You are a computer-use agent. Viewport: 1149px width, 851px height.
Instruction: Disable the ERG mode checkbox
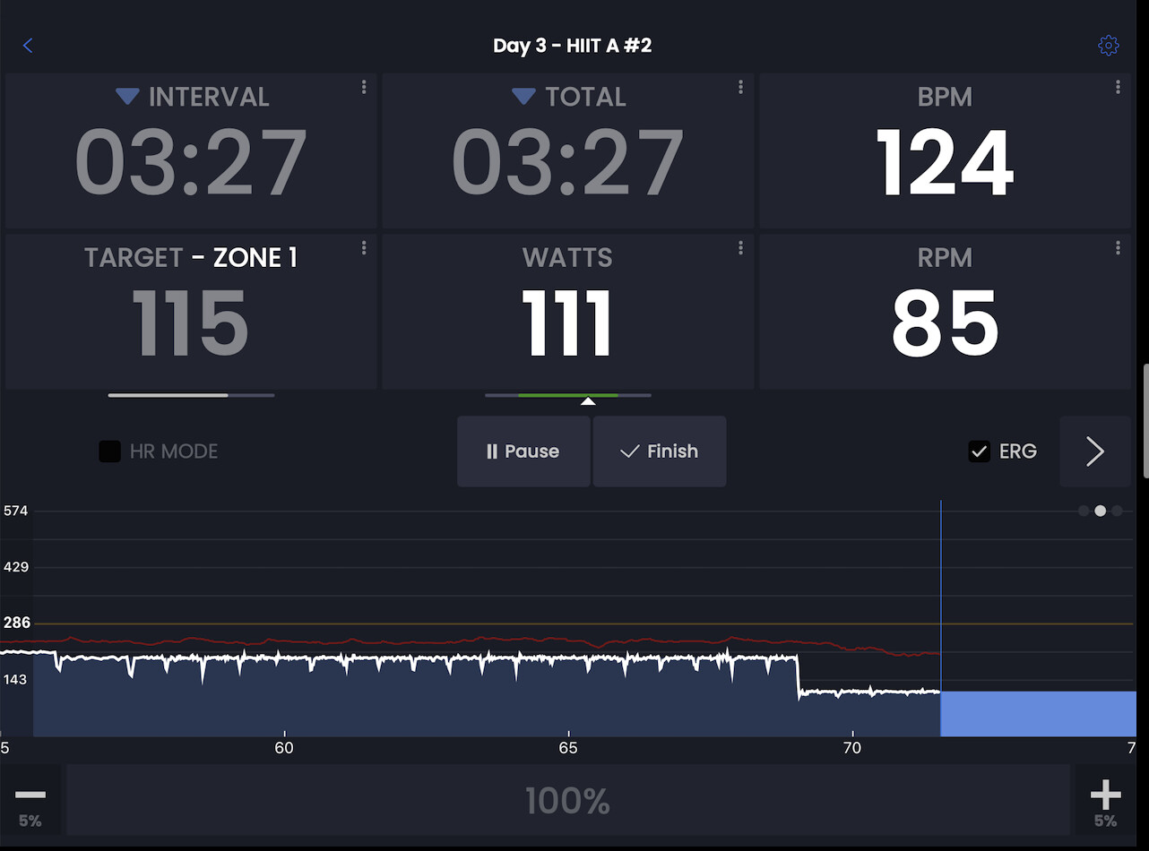tap(979, 451)
